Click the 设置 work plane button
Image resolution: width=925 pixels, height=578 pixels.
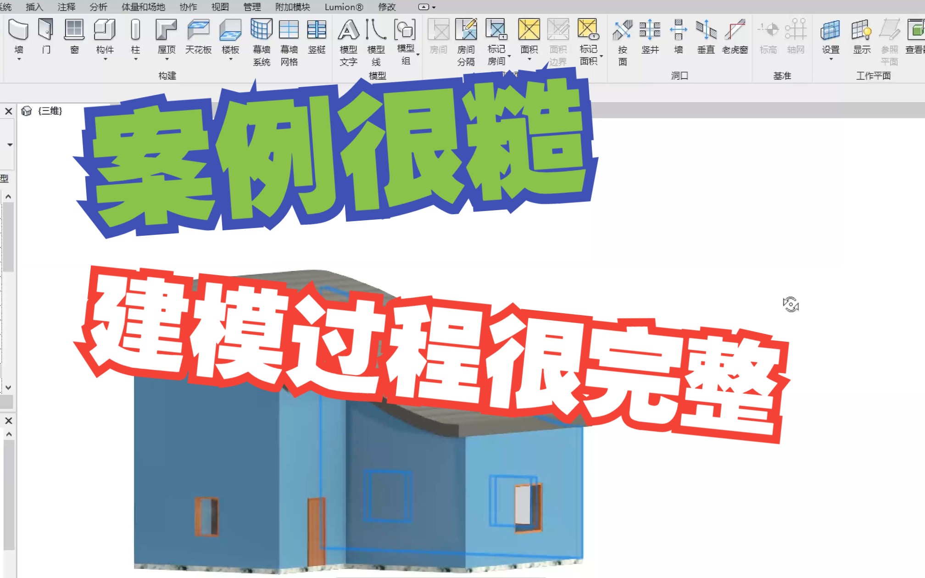pos(830,30)
